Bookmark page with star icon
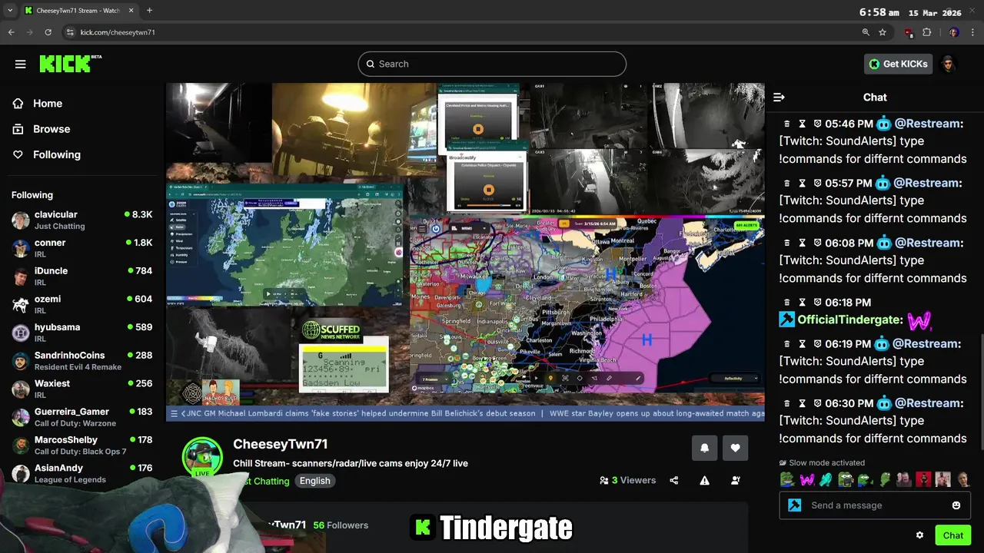The image size is (984, 553). [883, 32]
